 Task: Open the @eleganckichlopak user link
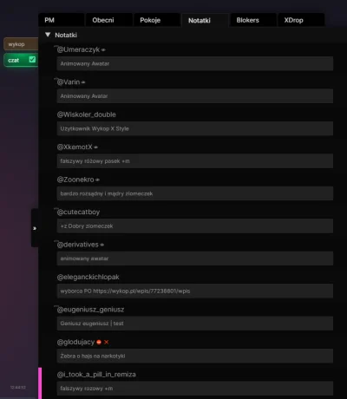(88, 277)
